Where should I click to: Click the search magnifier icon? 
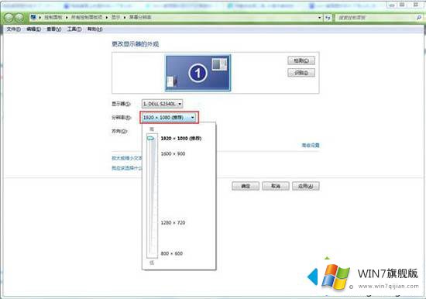[x=419, y=18]
